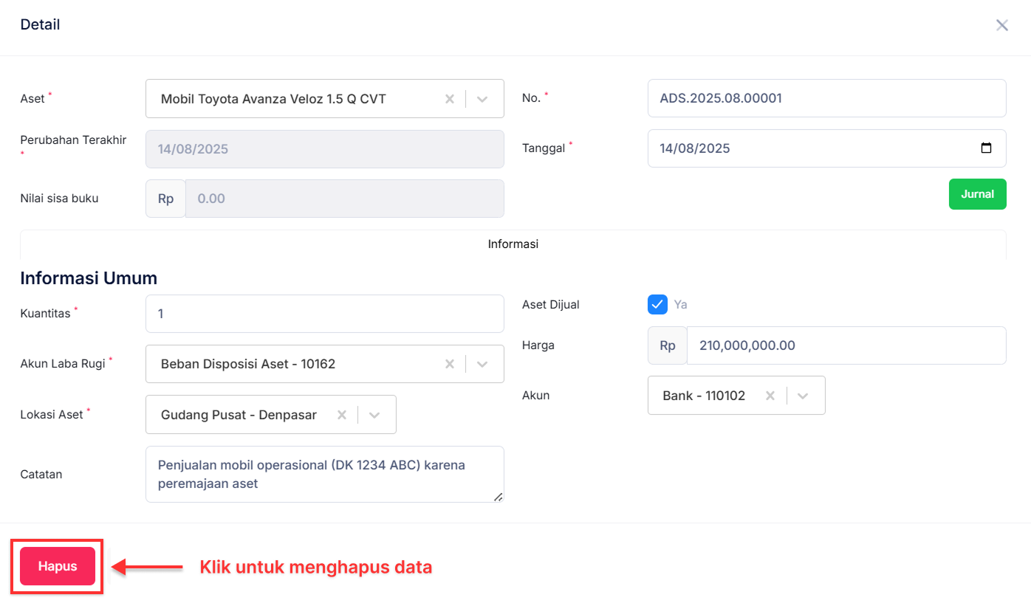Click the No. document number field
1031x606 pixels.
(x=826, y=98)
